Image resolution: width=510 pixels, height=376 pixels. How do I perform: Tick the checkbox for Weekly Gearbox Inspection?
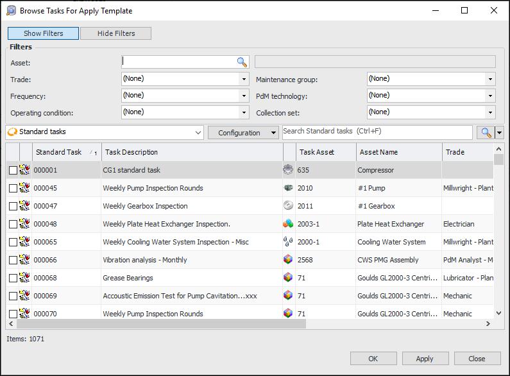13,207
